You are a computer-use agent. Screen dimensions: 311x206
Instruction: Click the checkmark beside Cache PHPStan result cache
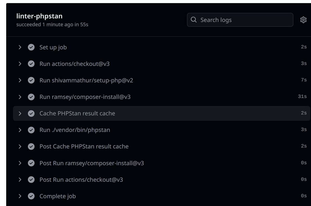point(31,113)
